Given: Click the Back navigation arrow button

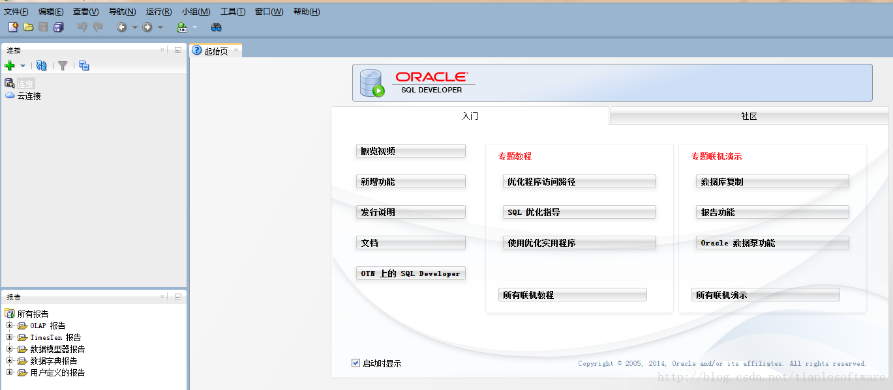Looking at the screenshot, I should point(121,27).
